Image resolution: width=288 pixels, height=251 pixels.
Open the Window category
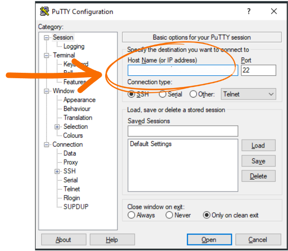click(x=63, y=91)
